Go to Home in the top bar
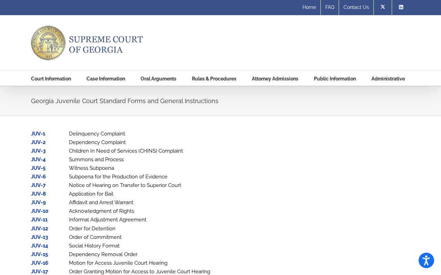 coord(309,7)
